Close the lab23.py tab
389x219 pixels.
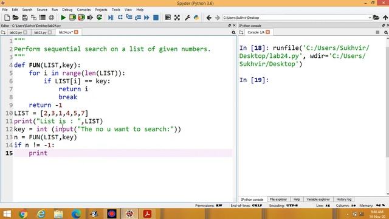[x=50, y=32]
